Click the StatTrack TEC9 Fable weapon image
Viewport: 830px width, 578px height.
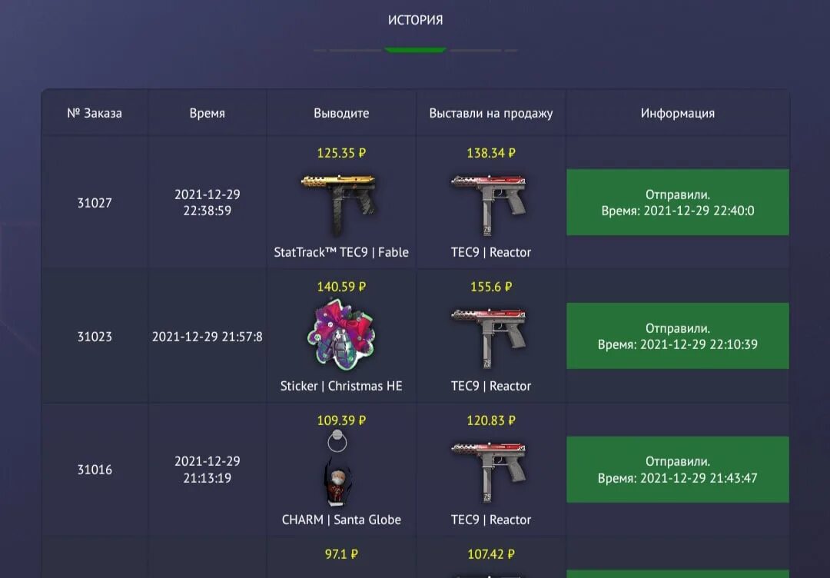click(340, 204)
